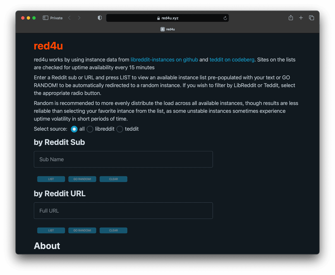Focus the Full URL input field
Image resolution: width=335 pixels, height=275 pixels.
click(x=123, y=211)
